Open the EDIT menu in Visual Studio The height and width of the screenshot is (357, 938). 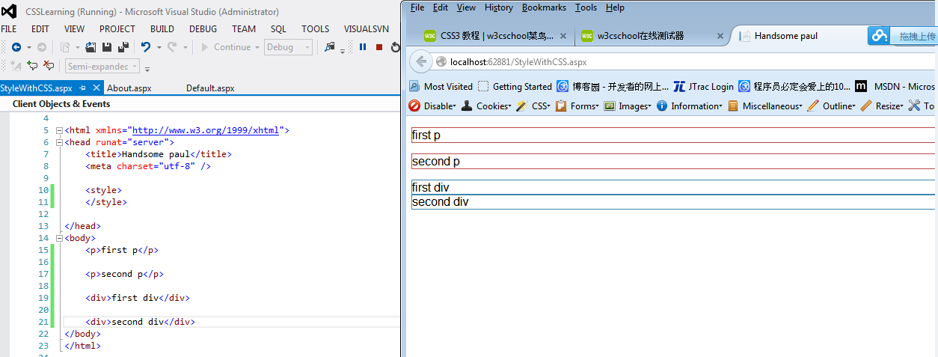click(x=40, y=29)
